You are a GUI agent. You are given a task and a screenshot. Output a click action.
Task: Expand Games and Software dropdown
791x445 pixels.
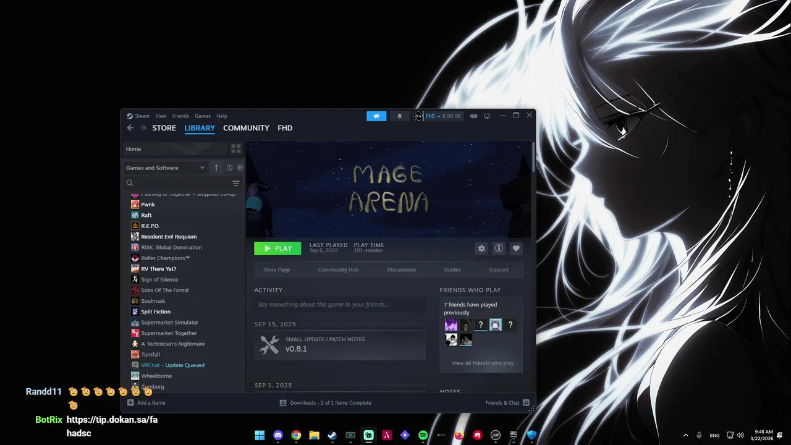[x=166, y=167]
